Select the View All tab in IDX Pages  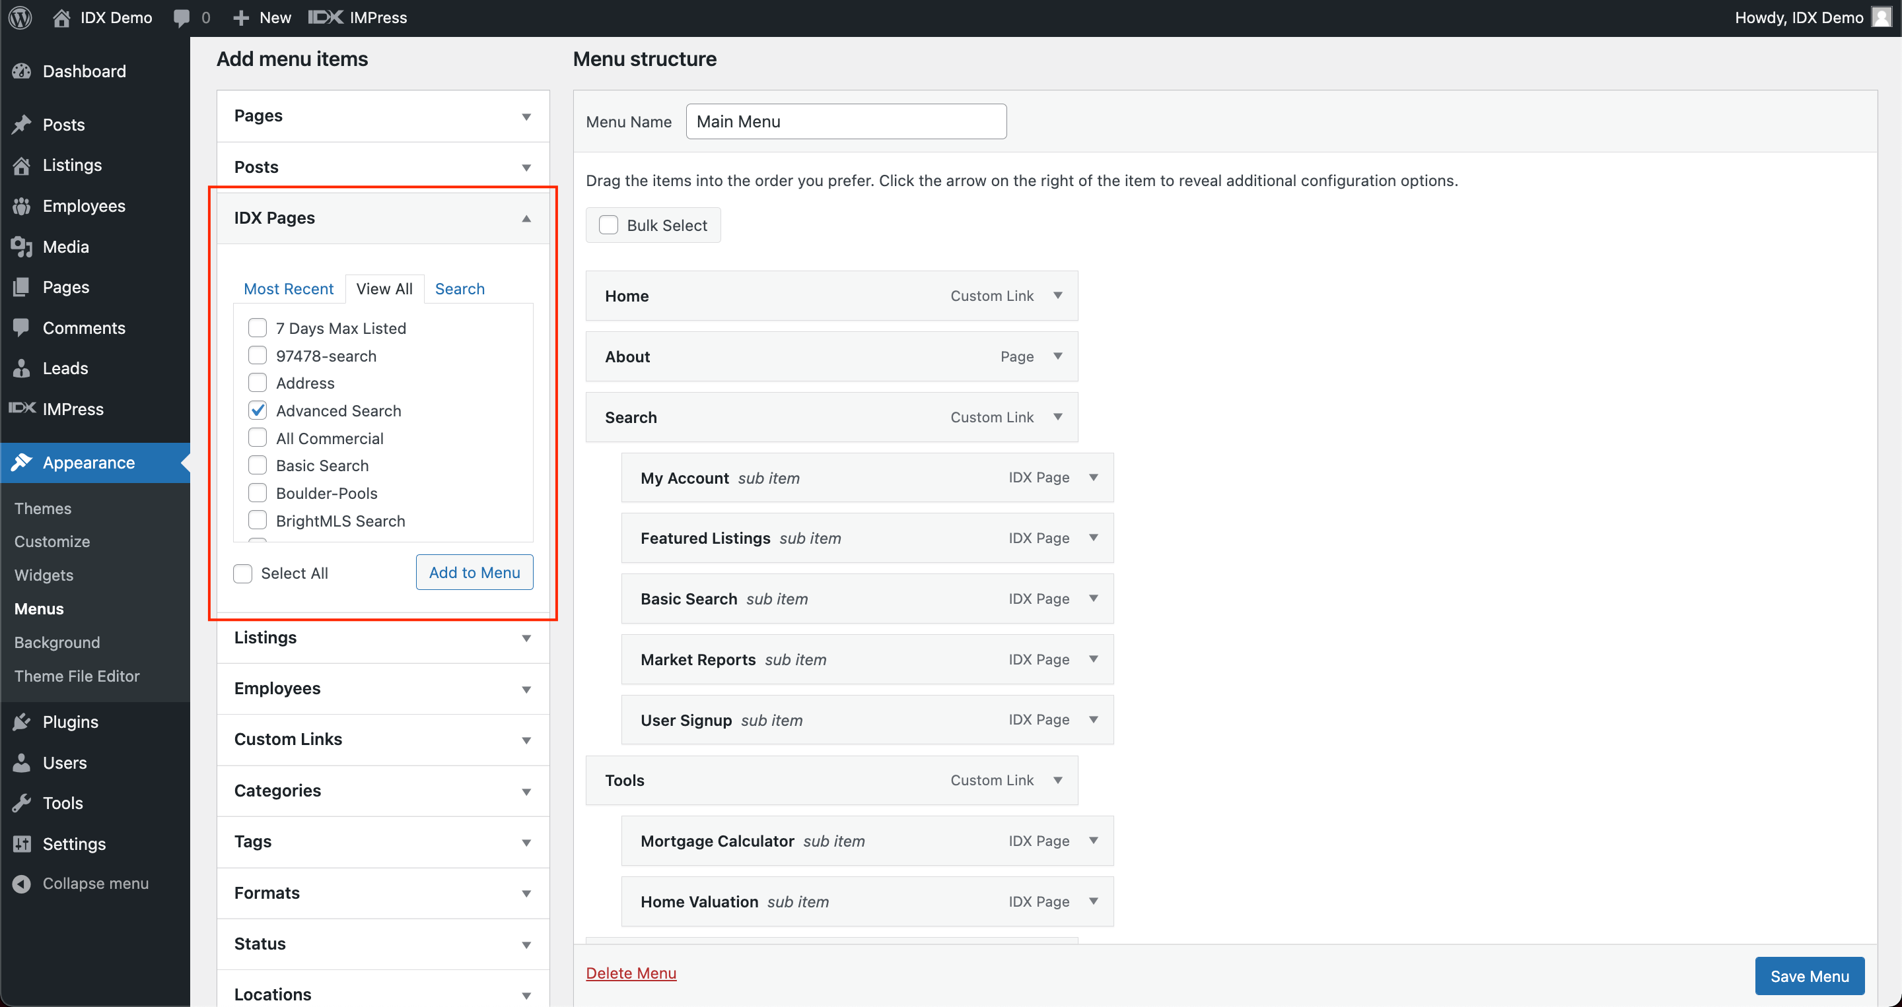[385, 288]
